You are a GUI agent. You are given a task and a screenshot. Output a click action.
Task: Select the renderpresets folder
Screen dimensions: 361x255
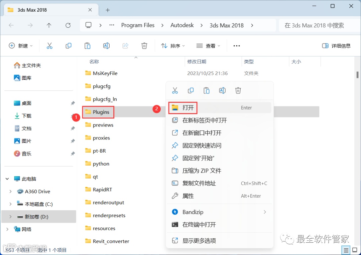click(x=109, y=216)
